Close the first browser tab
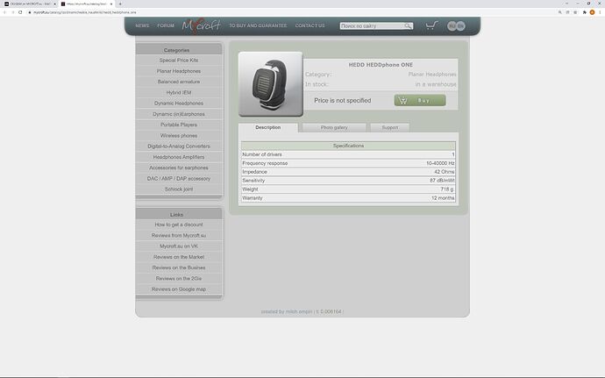Screen dimensions: 605x378 [x=54, y=4]
